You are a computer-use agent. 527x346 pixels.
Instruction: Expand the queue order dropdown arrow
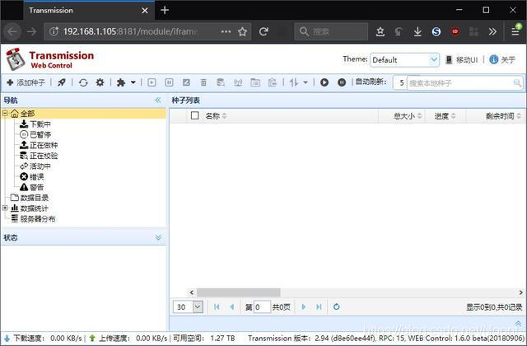[x=305, y=82]
